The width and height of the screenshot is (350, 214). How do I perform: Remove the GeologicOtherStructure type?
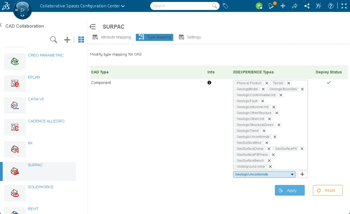[277, 113]
